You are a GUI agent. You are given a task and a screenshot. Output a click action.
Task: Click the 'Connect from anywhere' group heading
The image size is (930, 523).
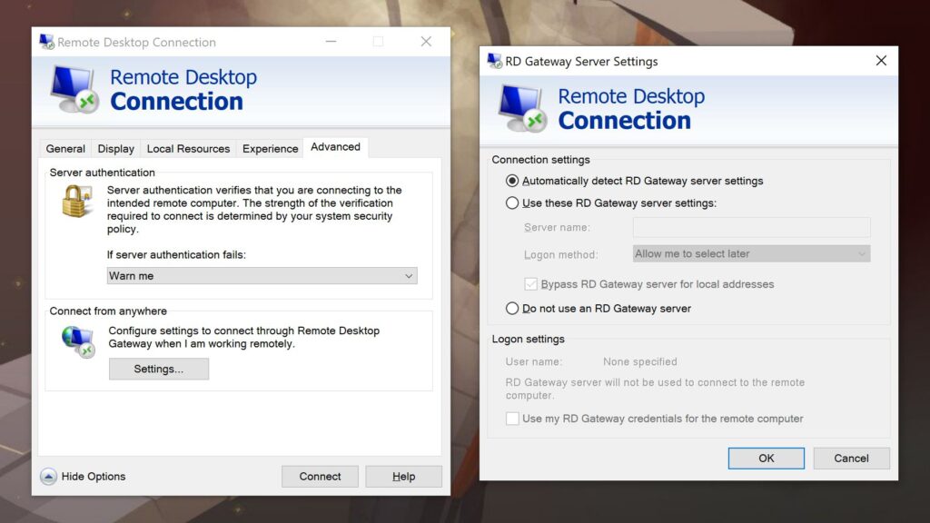coord(108,311)
